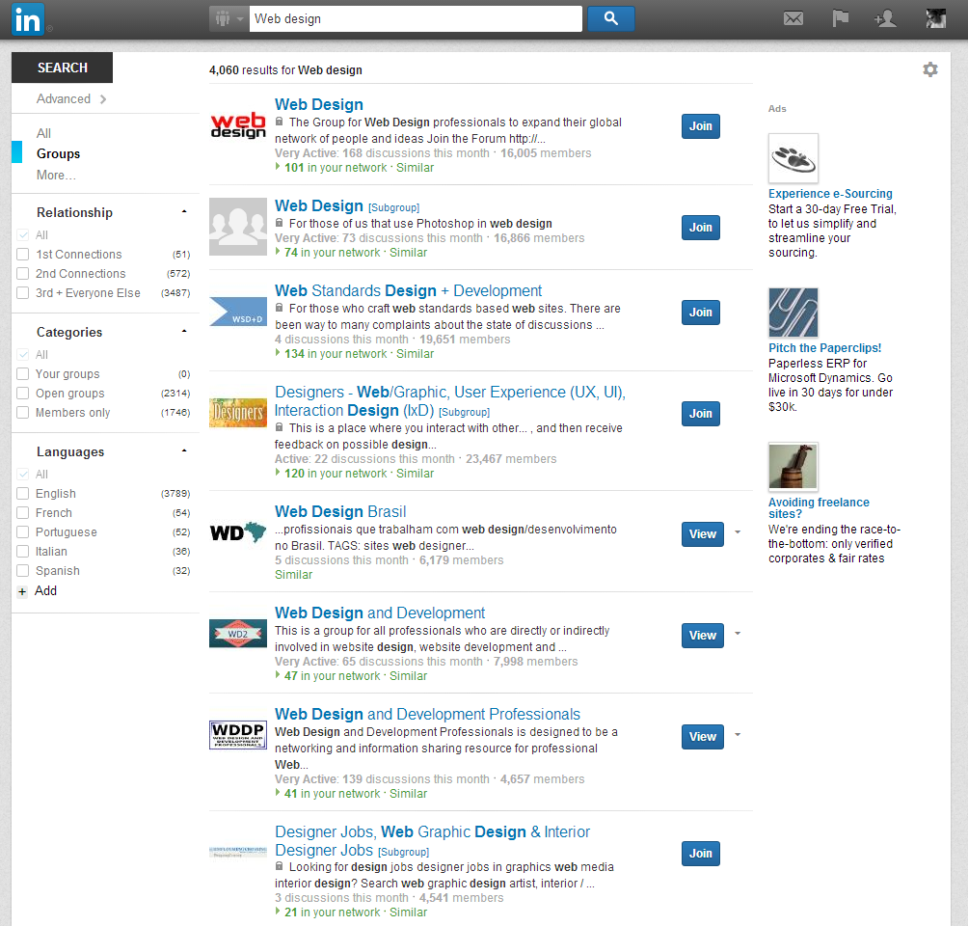Expand 47 in your network arrow
968x926 pixels.
click(x=278, y=675)
